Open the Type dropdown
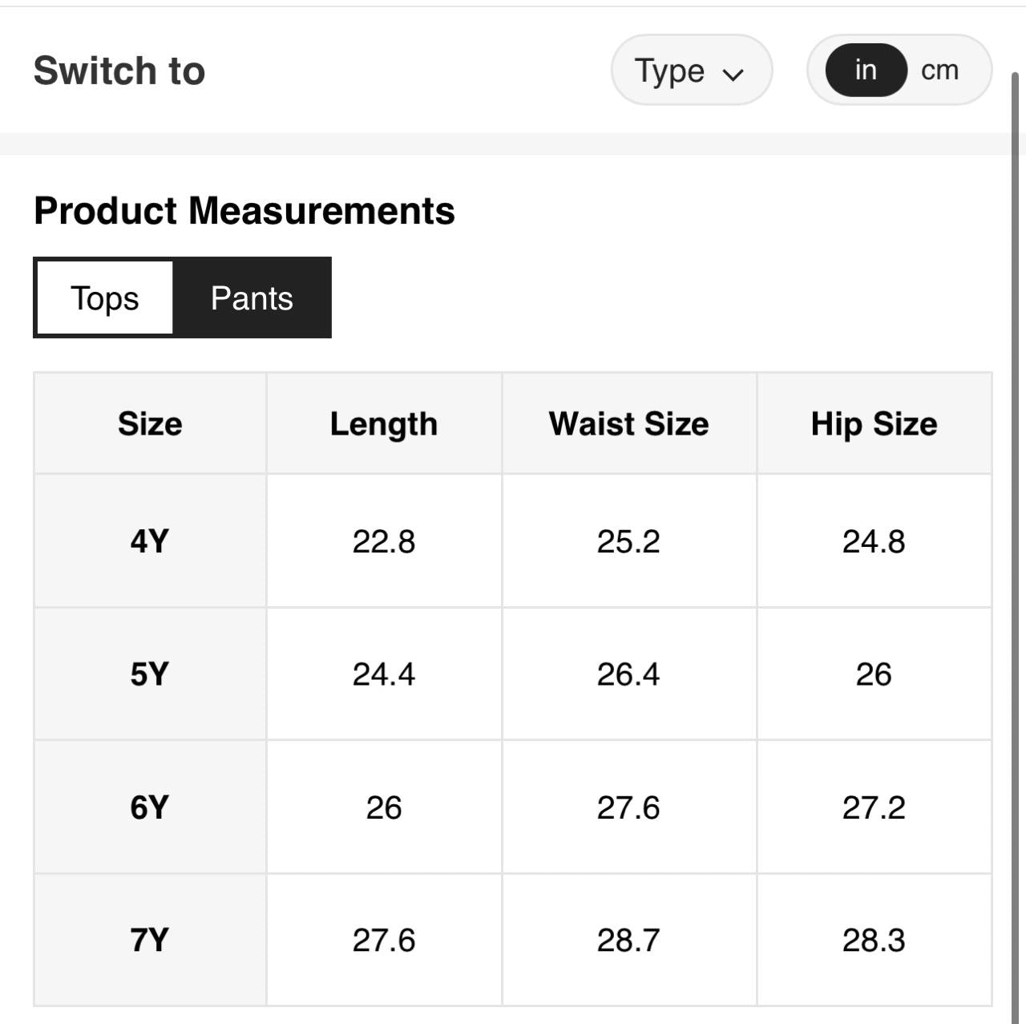The width and height of the screenshot is (1026, 1024). 690,71
